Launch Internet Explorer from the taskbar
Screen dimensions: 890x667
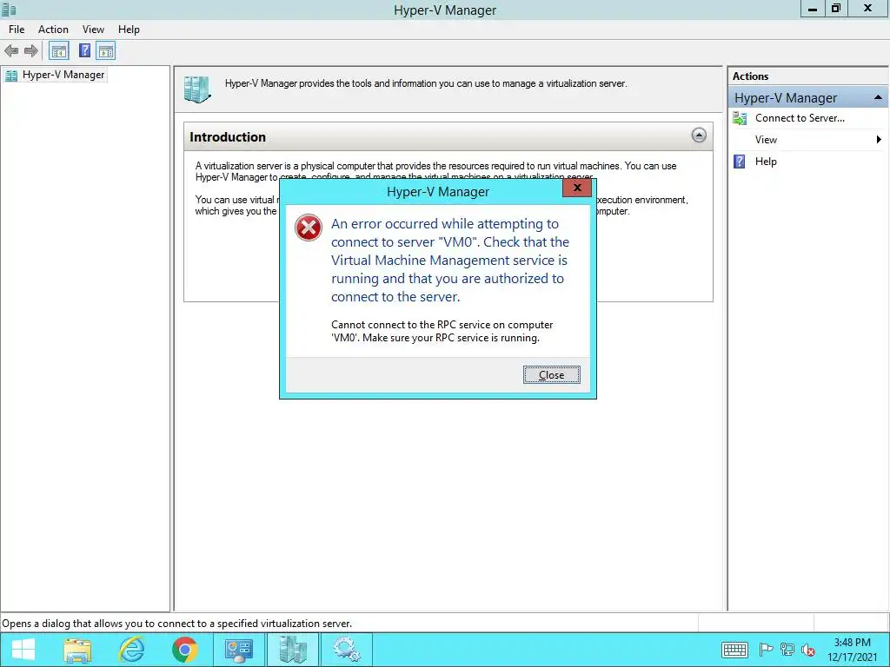[x=131, y=650]
